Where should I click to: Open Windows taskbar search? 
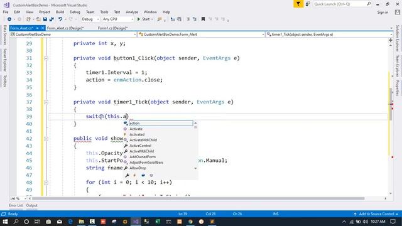[16, 222]
